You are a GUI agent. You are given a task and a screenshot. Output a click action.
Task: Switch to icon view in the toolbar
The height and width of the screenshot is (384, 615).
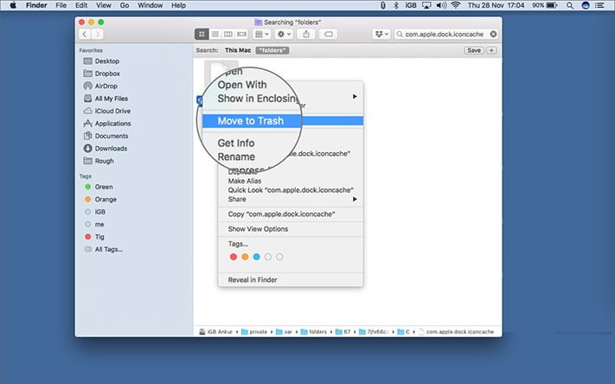tap(202, 34)
